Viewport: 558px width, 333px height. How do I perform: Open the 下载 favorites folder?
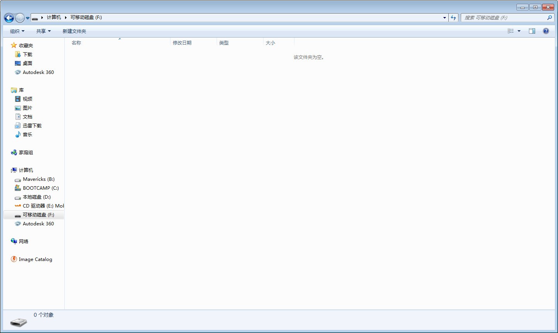tap(28, 55)
